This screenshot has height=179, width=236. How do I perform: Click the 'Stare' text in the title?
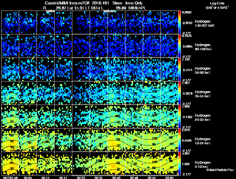point(117,3)
